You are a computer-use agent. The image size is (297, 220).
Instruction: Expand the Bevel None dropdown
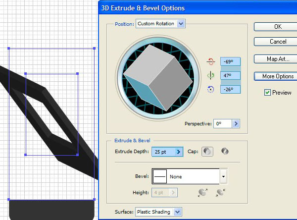click(x=190, y=176)
